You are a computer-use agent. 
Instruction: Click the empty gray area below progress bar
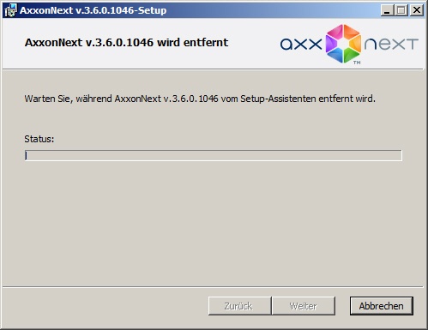pyautogui.click(x=214, y=223)
